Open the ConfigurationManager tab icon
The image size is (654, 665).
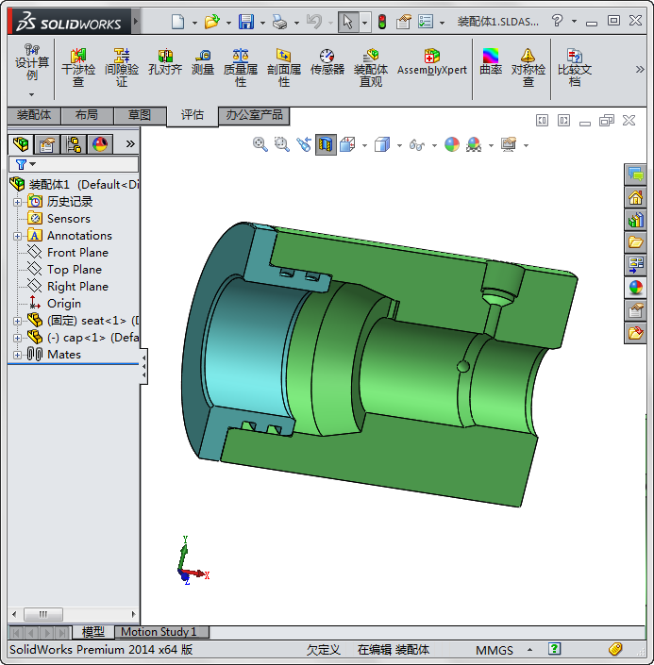tap(74, 144)
